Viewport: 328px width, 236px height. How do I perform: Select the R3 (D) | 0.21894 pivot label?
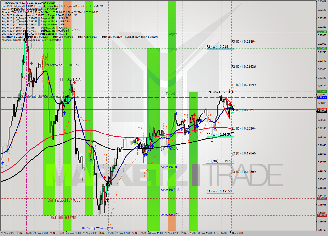pyautogui.click(x=243, y=41)
